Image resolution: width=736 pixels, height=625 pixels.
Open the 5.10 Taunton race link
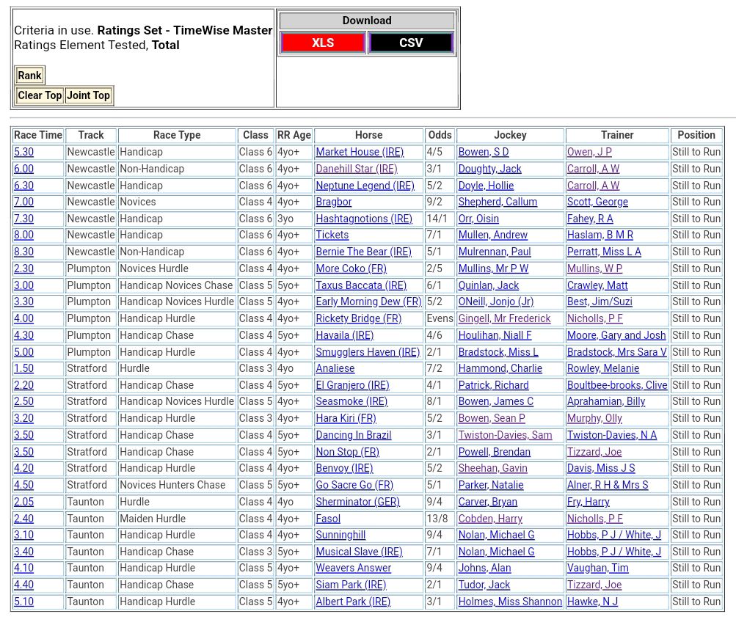(x=23, y=602)
